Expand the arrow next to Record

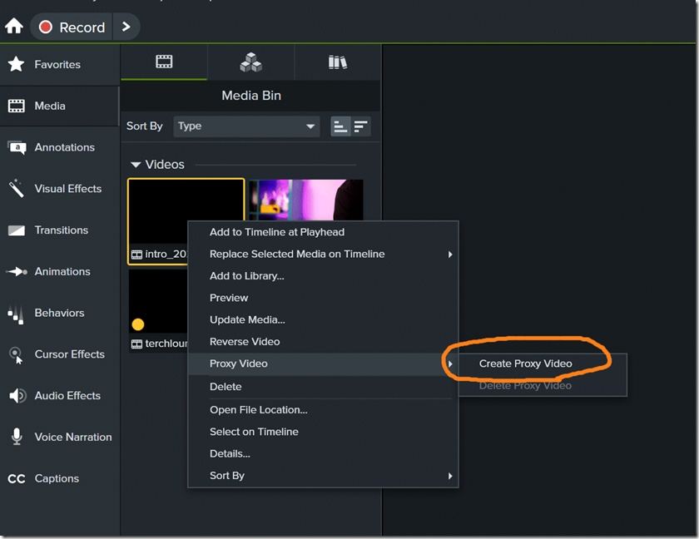pos(126,27)
